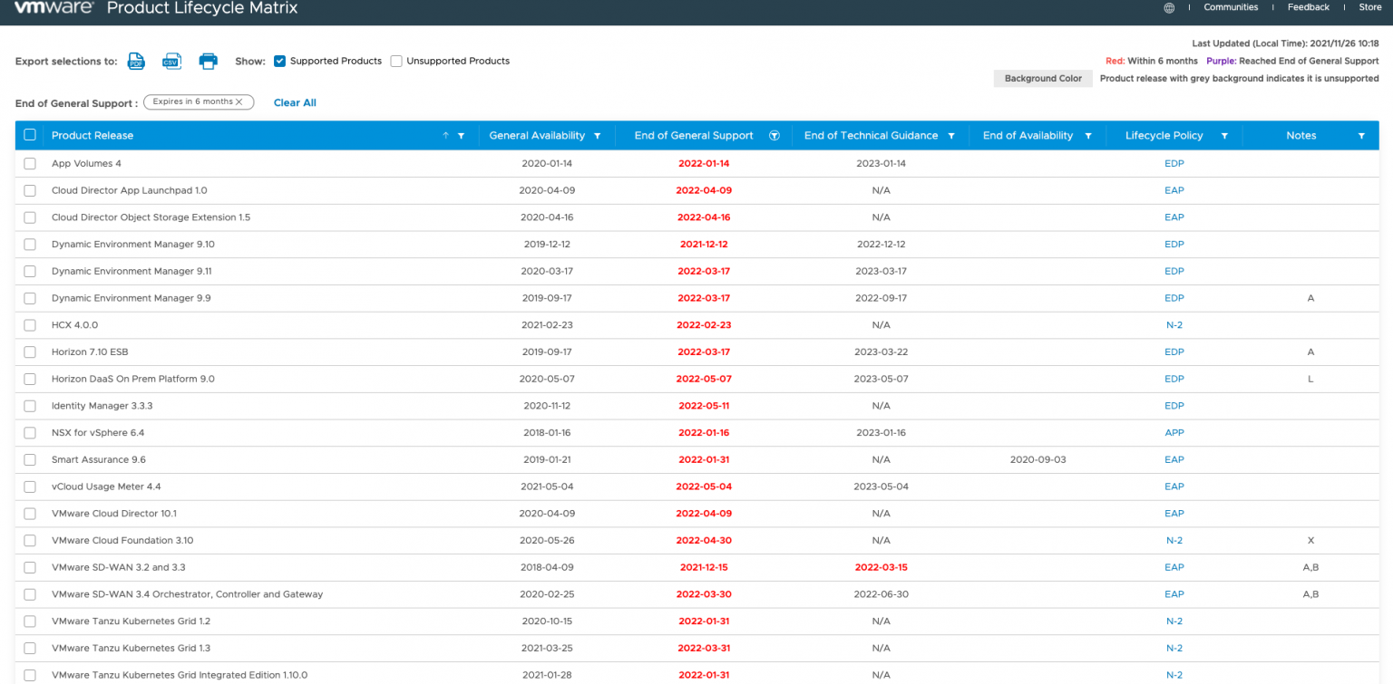Open EAP link for Smart Assurance 9.6
Screen dimensions: 1393x684
point(1174,460)
